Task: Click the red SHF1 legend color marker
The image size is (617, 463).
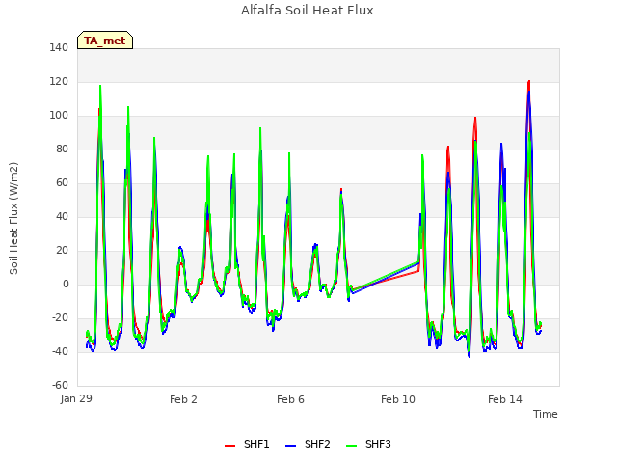Action: pyautogui.click(x=229, y=446)
